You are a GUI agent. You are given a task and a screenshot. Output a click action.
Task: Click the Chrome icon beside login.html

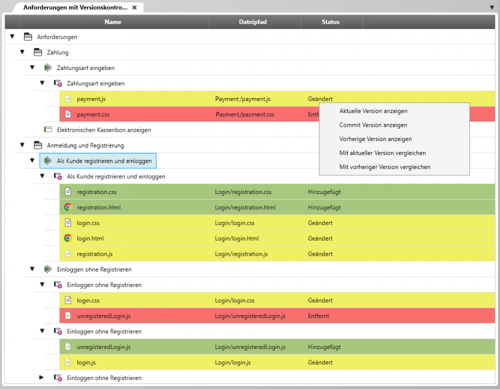pyautogui.click(x=67, y=238)
